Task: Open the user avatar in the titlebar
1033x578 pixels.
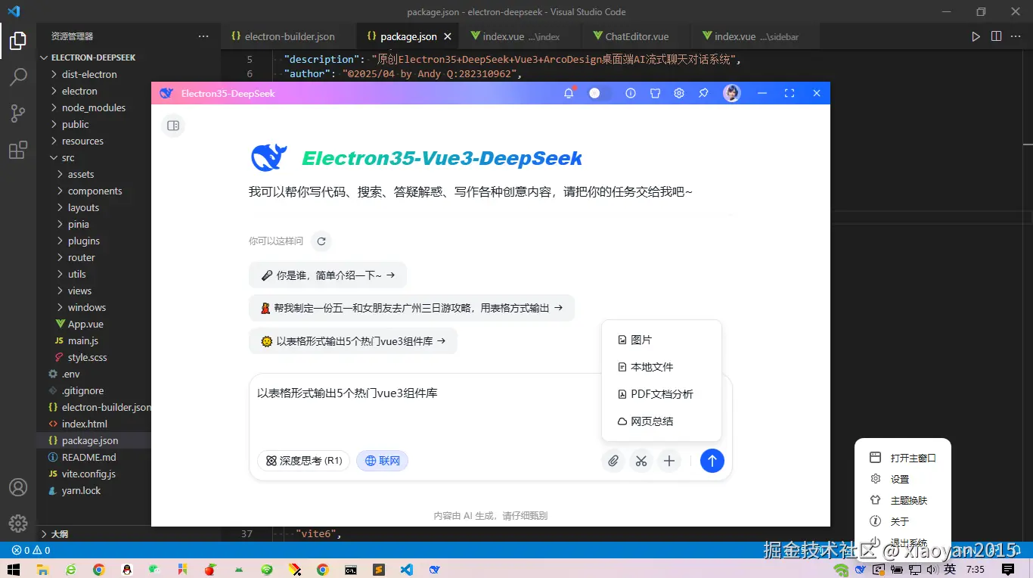Action: pos(731,93)
